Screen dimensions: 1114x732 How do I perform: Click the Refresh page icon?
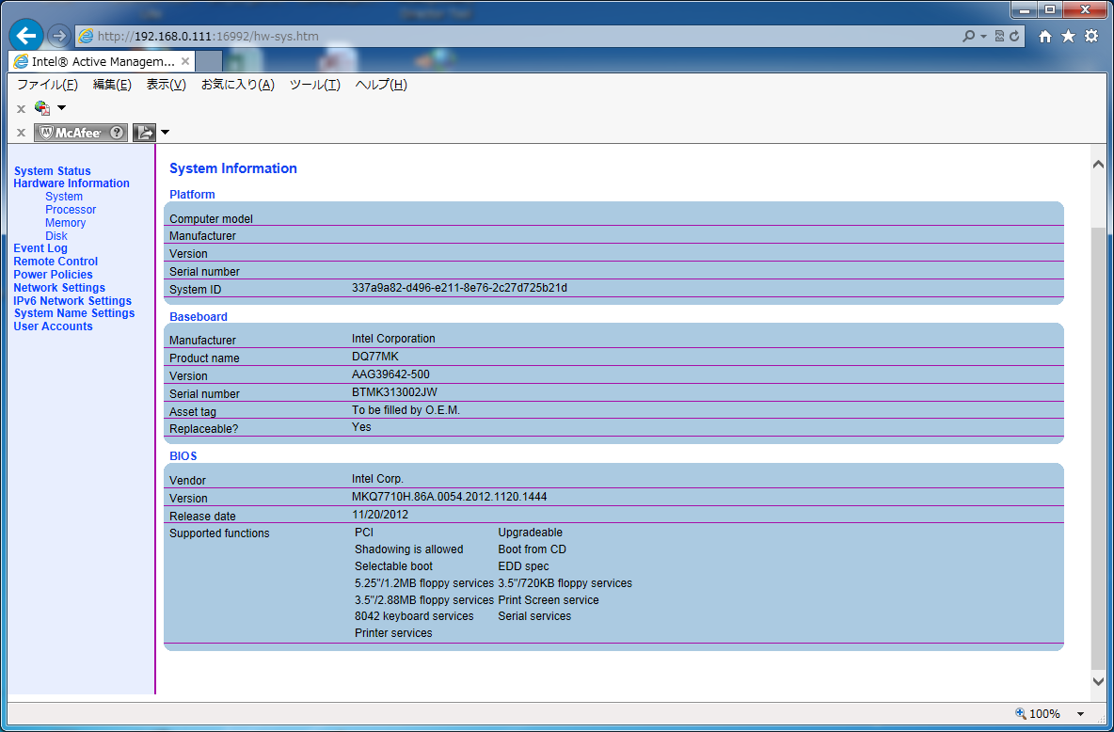click(x=1014, y=37)
